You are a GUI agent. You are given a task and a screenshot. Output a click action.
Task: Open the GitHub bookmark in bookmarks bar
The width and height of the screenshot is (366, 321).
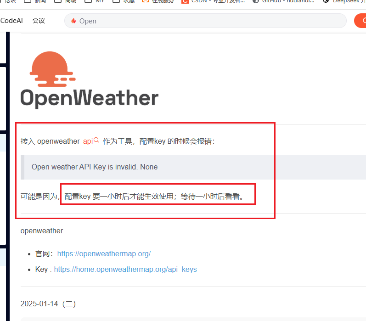click(284, 1)
